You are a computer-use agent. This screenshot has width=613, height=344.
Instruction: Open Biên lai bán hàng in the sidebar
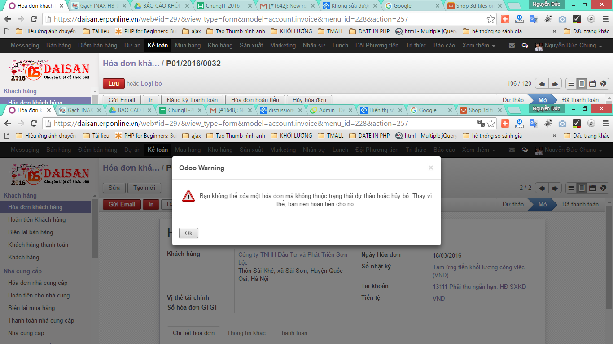tap(31, 232)
